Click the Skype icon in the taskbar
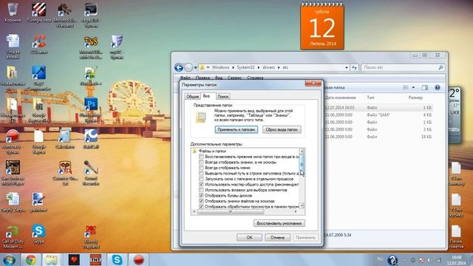 pos(117,259)
